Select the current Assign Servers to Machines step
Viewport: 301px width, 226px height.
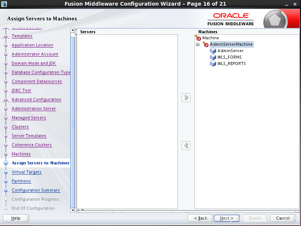click(x=40, y=163)
